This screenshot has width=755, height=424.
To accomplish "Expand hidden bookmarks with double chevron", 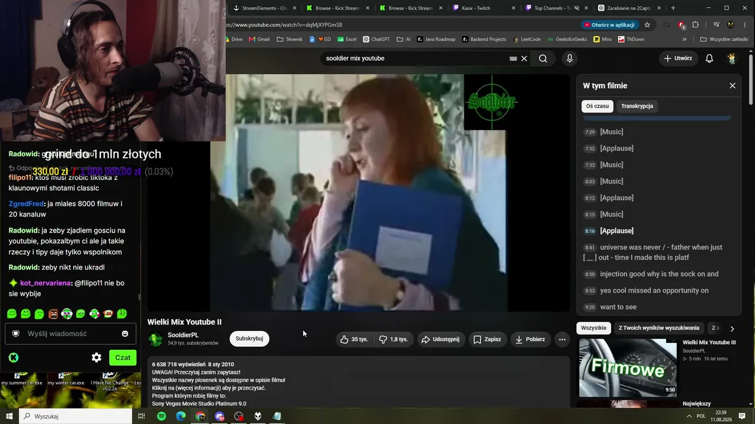I will 684,39.
